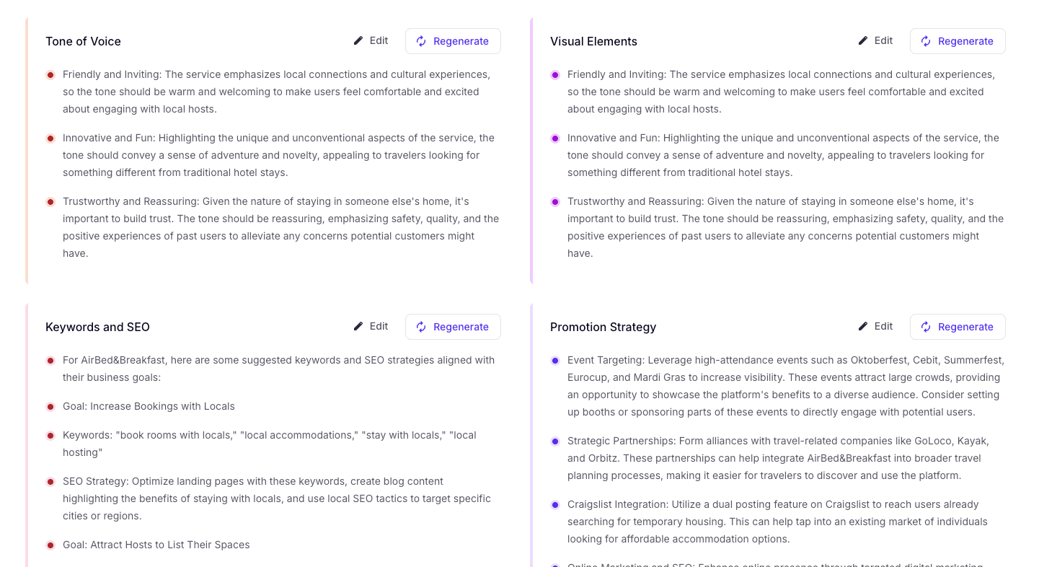Click the Craigslist Integration paragraph
1039x567 pixels.
tap(777, 522)
